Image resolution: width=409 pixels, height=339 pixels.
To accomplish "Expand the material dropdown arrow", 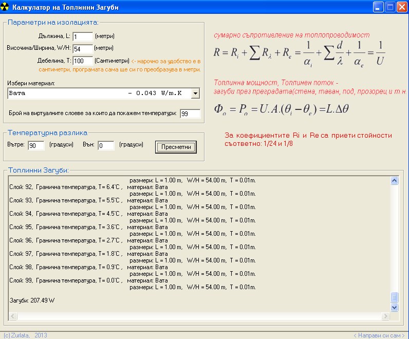I will coord(195,93).
